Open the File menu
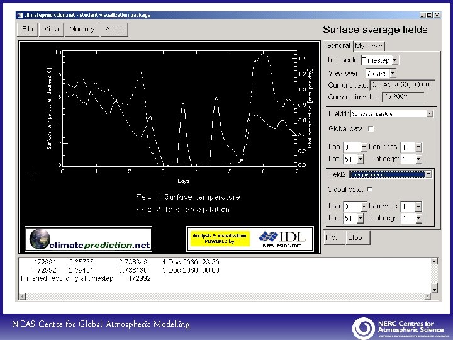 (x=28, y=29)
